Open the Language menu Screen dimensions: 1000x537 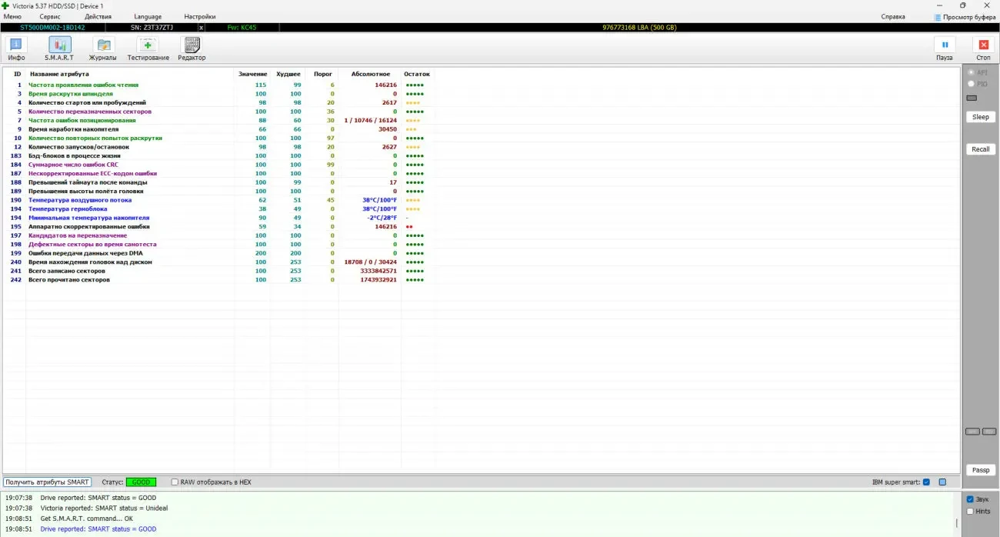tap(148, 17)
